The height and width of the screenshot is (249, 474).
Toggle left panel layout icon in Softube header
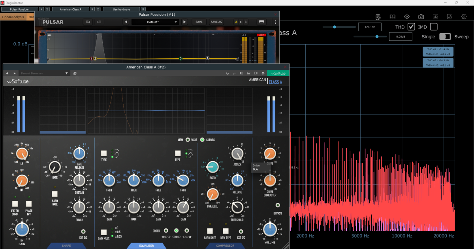[241, 73]
